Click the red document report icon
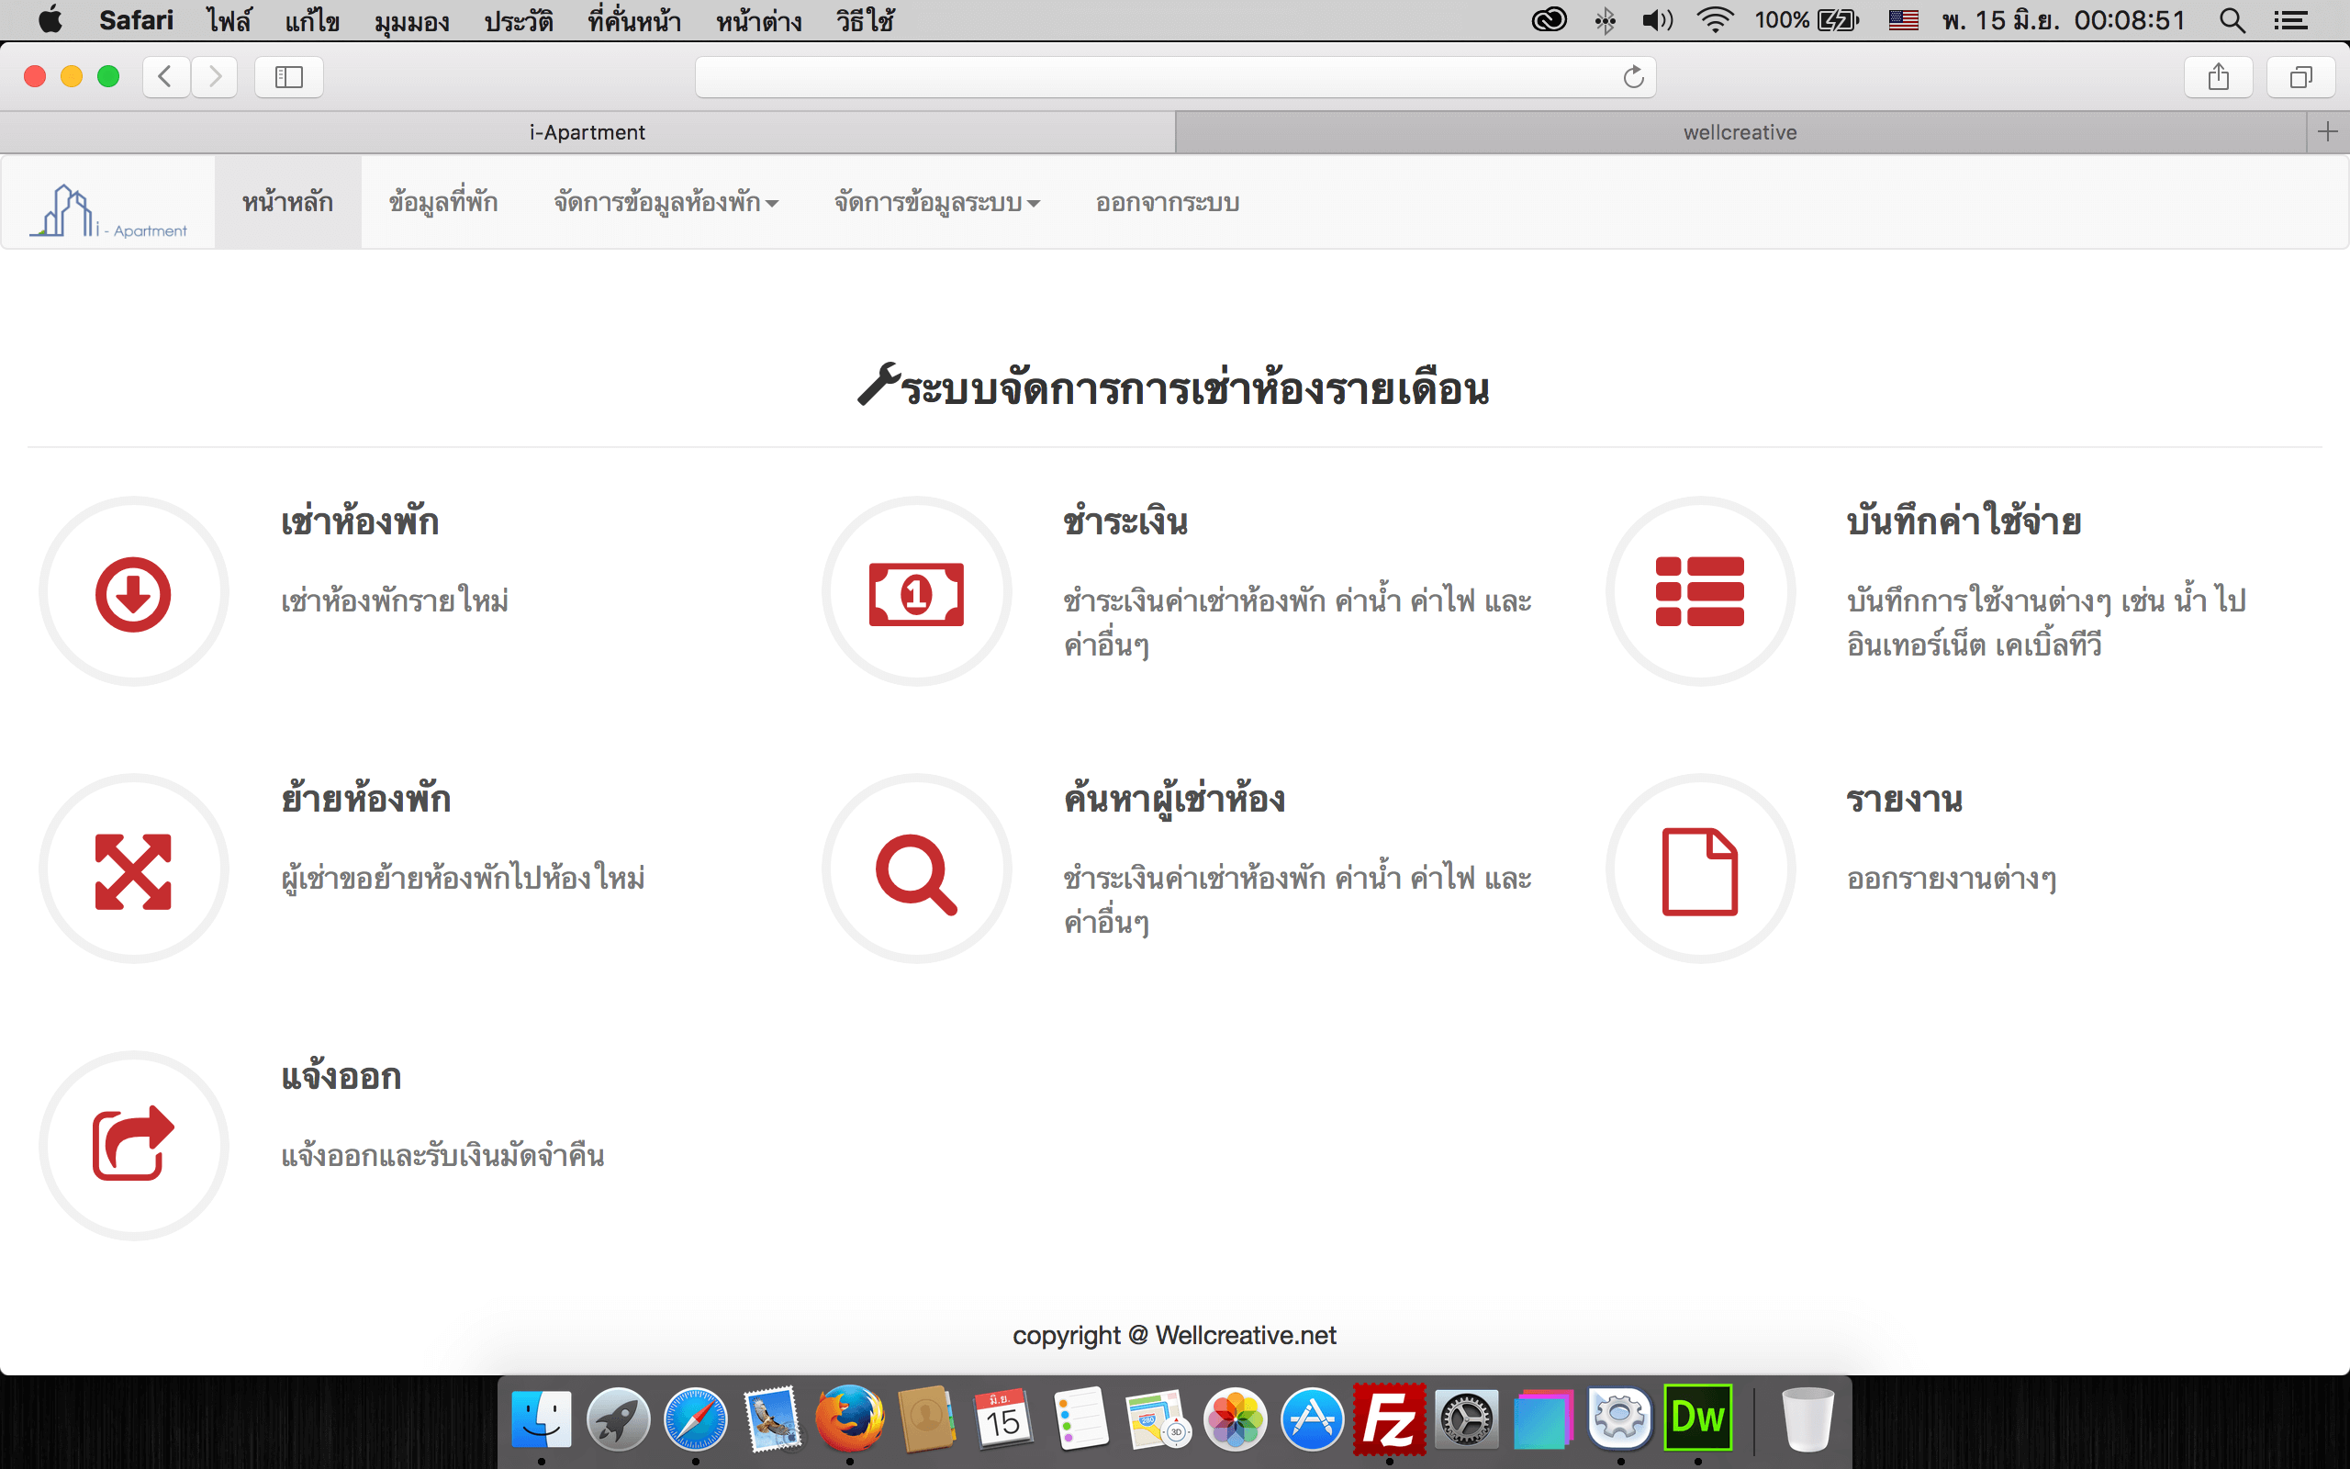2350x1469 pixels. point(1699,870)
